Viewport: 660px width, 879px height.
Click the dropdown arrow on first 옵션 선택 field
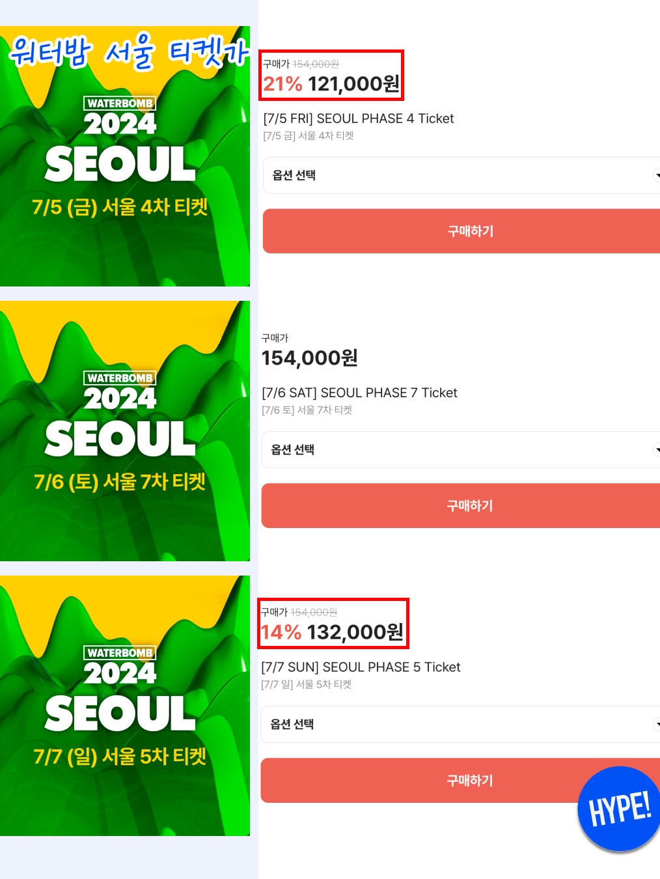(656, 175)
